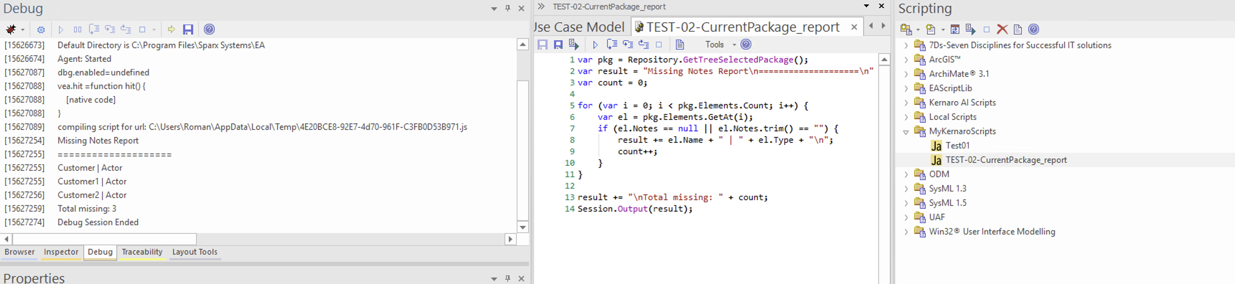Switch to the Traceability tab
The height and width of the screenshot is (284, 1235).
142,252
